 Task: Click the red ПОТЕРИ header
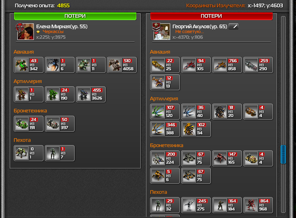(211, 16)
